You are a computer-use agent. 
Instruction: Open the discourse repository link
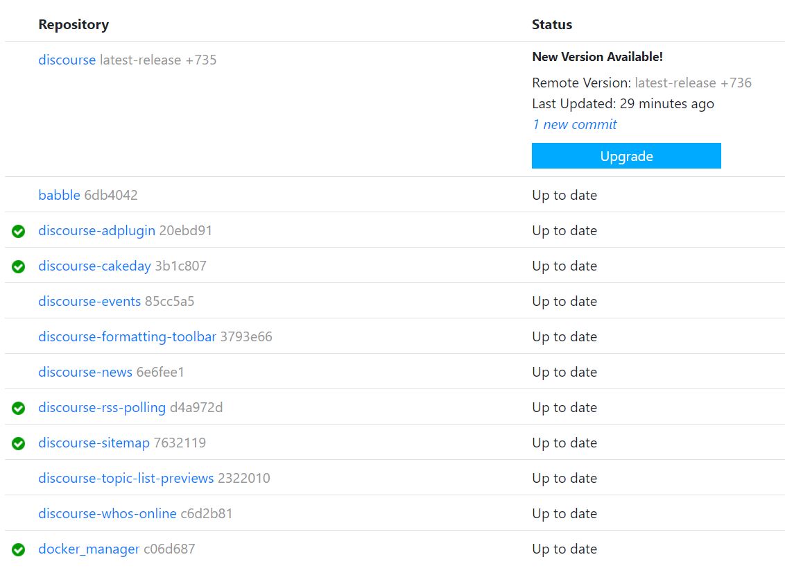point(67,60)
